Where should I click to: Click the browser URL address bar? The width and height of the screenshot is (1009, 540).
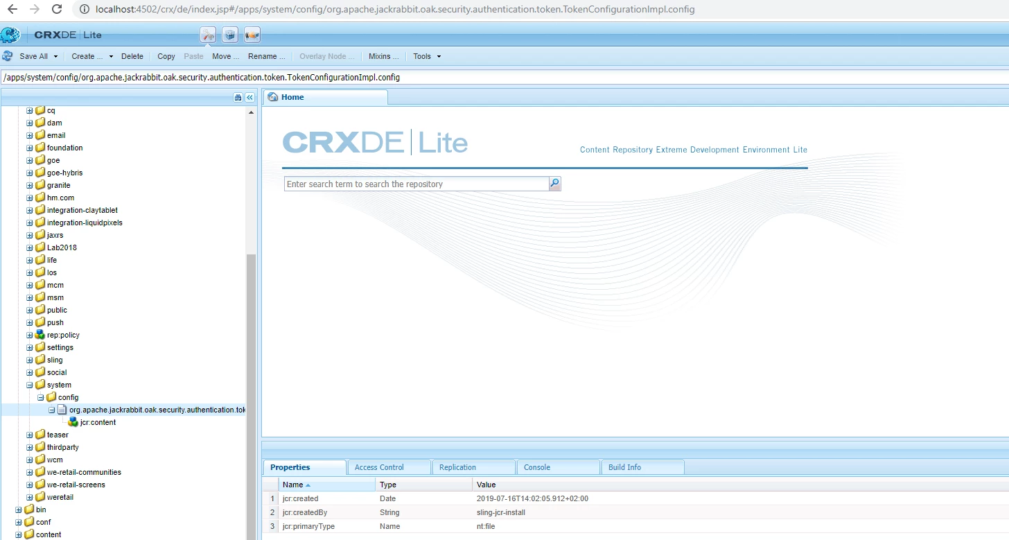point(541,10)
